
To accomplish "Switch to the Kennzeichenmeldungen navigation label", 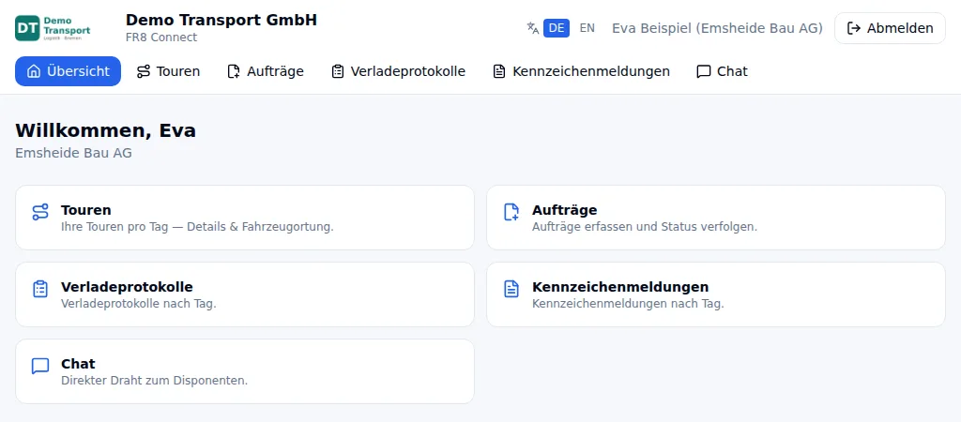I will point(591,71).
